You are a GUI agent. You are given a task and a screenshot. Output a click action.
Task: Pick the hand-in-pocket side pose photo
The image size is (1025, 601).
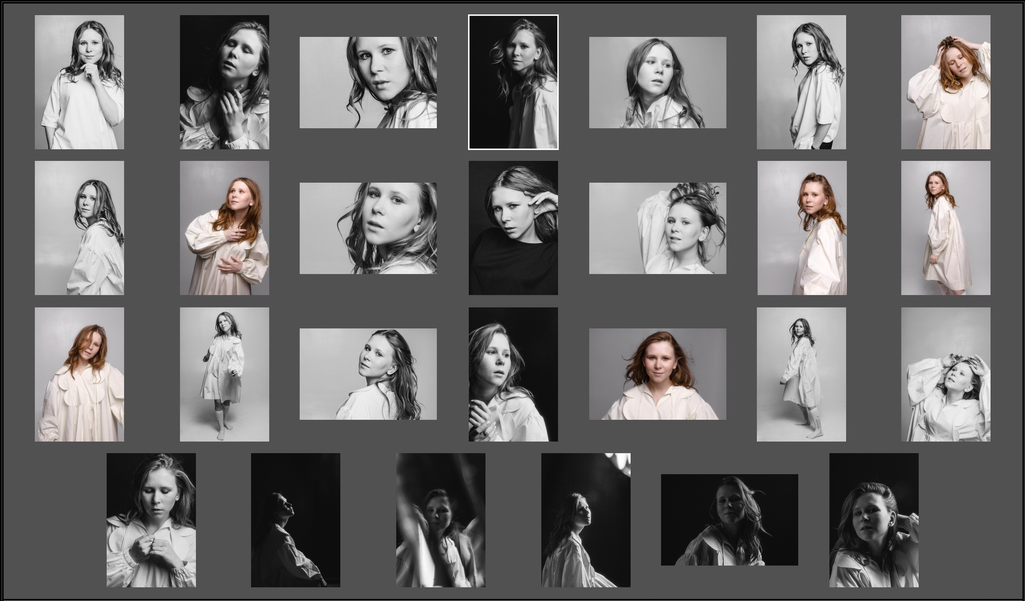pos(801,82)
